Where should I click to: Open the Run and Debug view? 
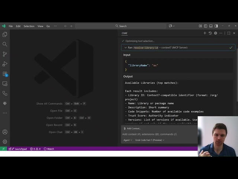pos(5,64)
